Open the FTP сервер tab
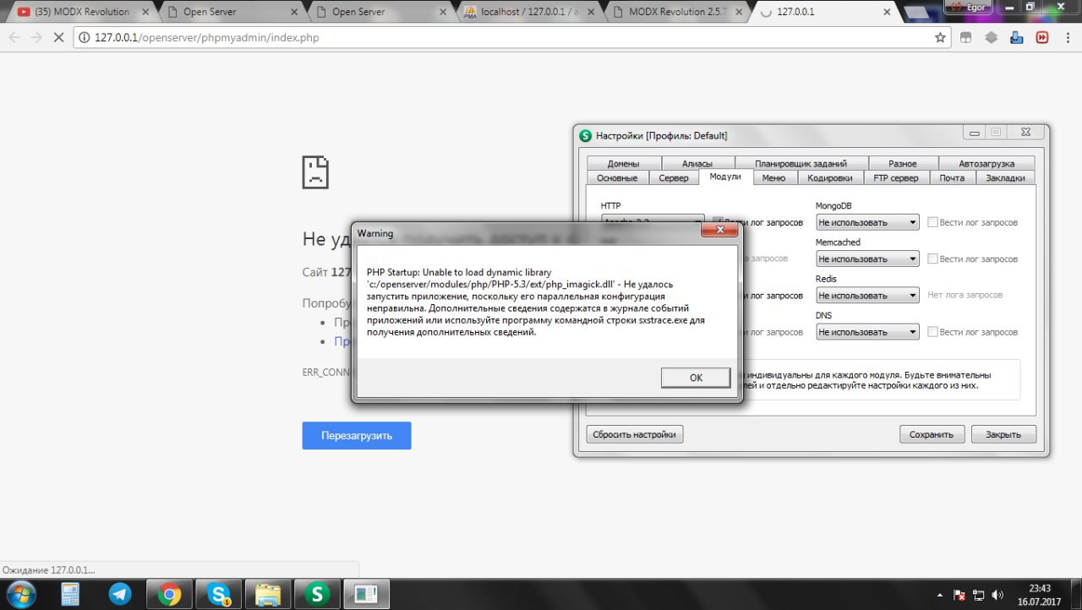Screen dimensions: 1082x610 point(896,177)
